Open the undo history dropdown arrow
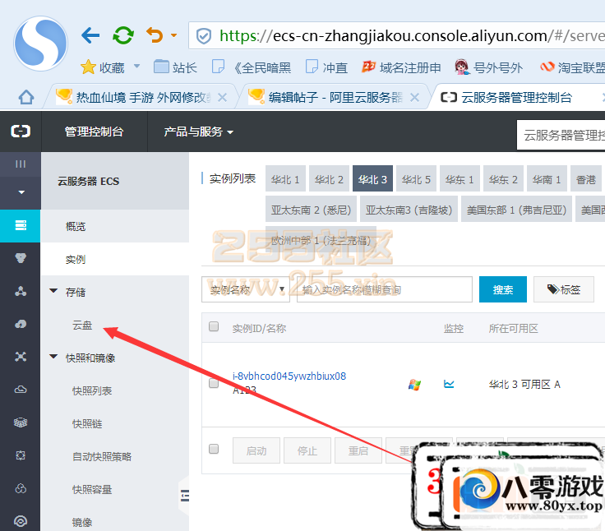 173,35
